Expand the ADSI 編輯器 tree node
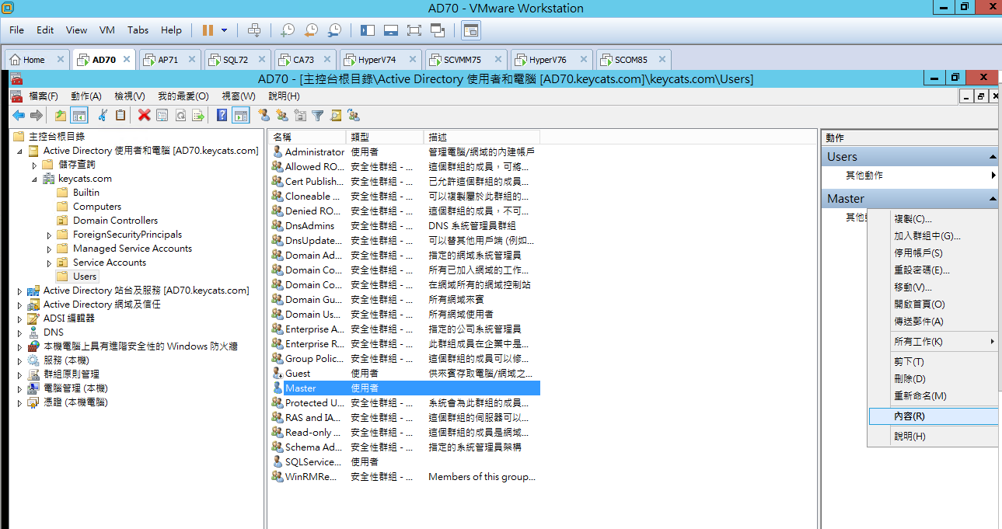Viewport: 1002px width, 529px height. 19,318
